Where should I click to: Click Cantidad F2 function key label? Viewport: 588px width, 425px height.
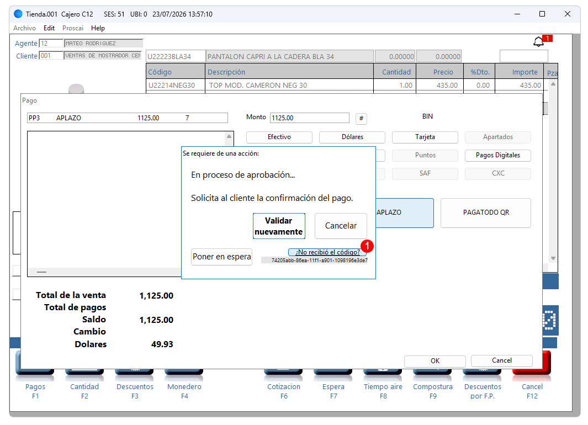[84, 391]
